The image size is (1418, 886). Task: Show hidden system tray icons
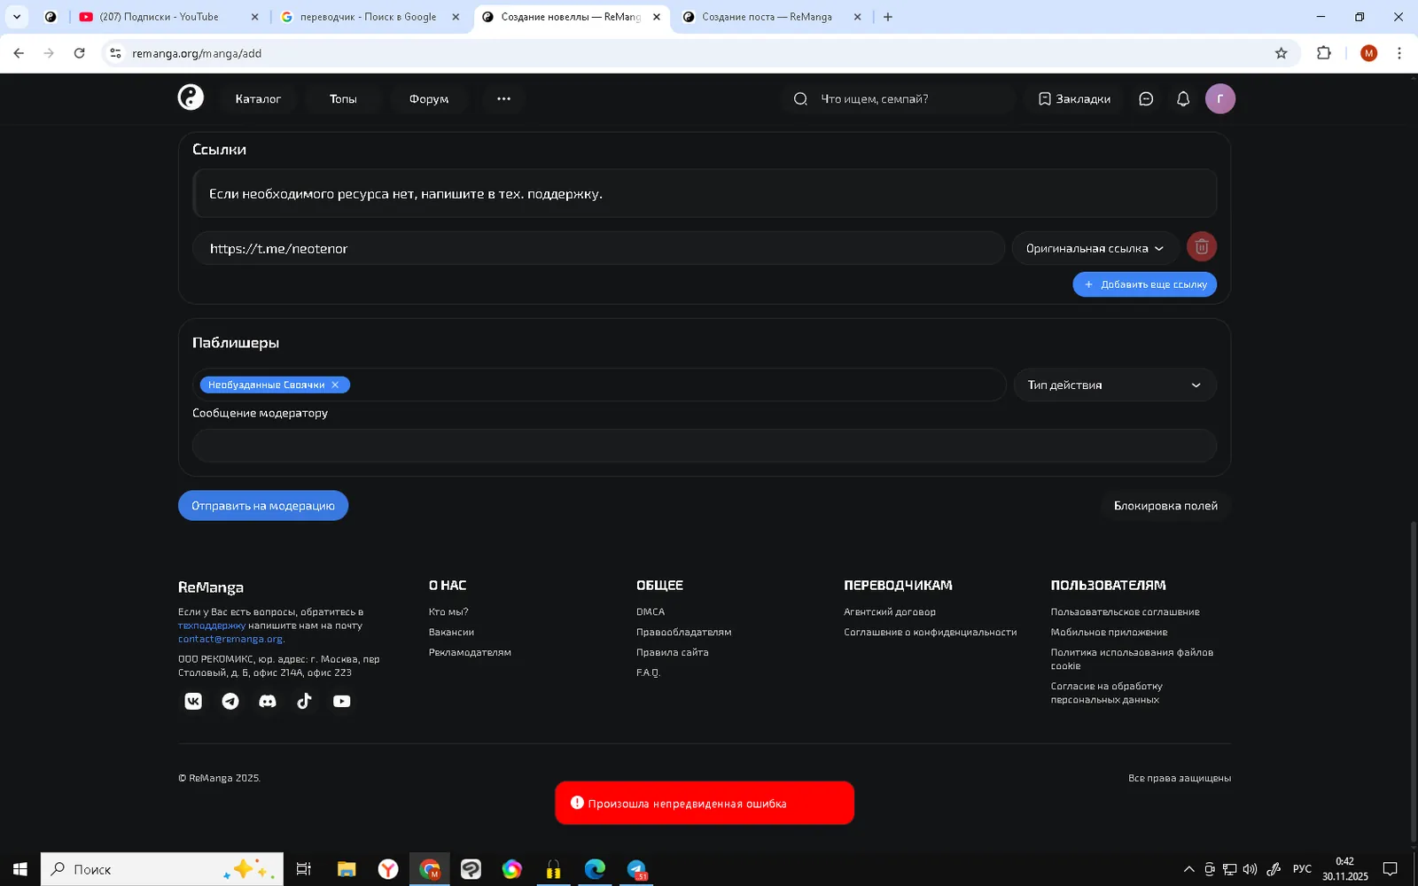click(1188, 869)
